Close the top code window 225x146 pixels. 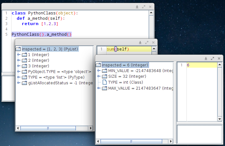[x=150, y=7]
